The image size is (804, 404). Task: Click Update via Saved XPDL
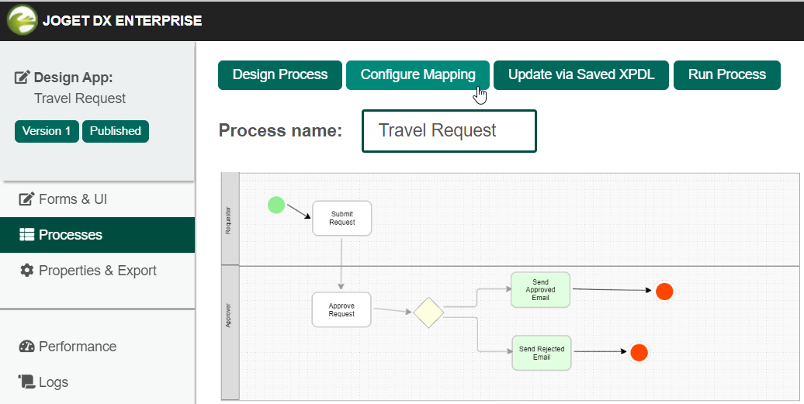pos(581,75)
